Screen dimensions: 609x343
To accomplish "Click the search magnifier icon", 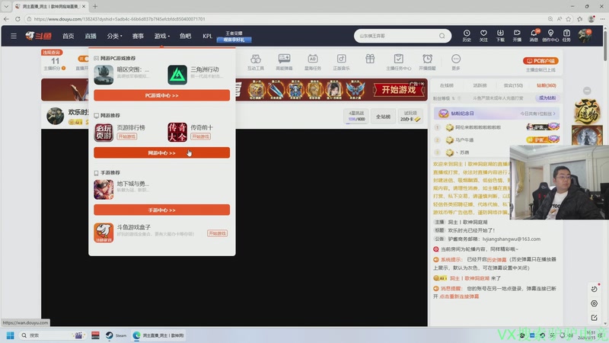I will pyautogui.click(x=442, y=36).
